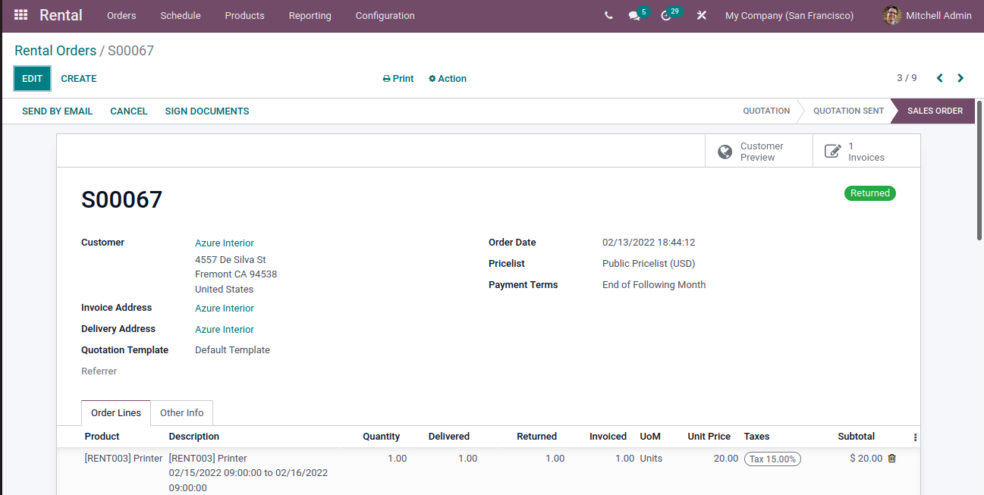Open the apps grid menu icon

click(x=20, y=15)
